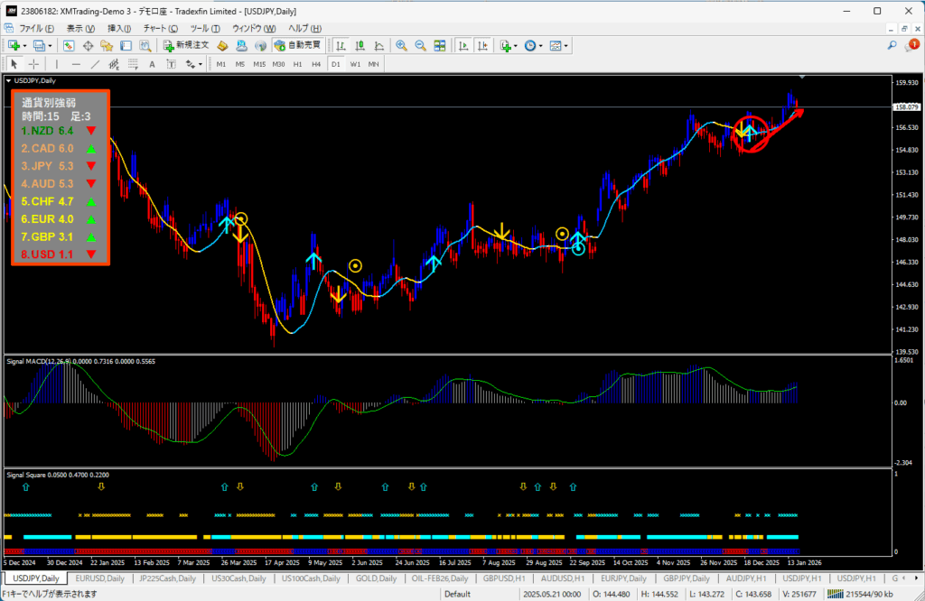Click the red circle marker on chart
Image resolution: width=925 pixels, height=601 pixels.
(x=749, y=133)
